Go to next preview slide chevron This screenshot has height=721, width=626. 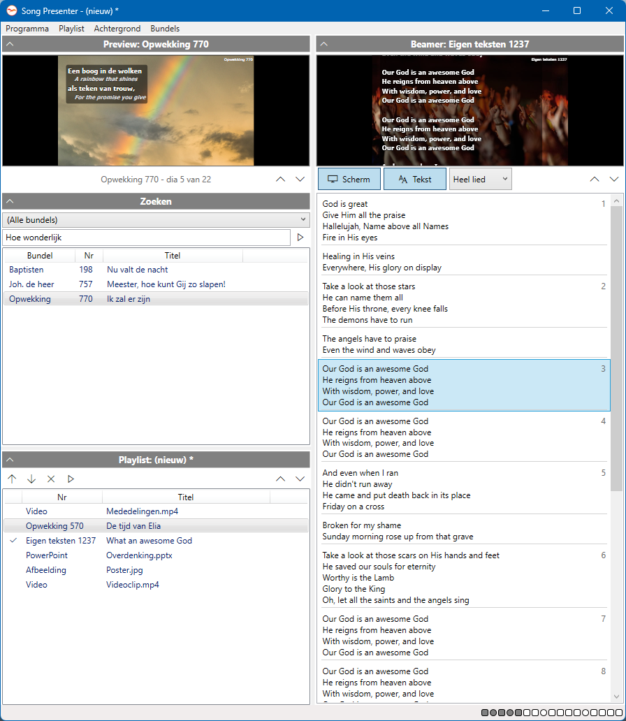tap(300, 180)
